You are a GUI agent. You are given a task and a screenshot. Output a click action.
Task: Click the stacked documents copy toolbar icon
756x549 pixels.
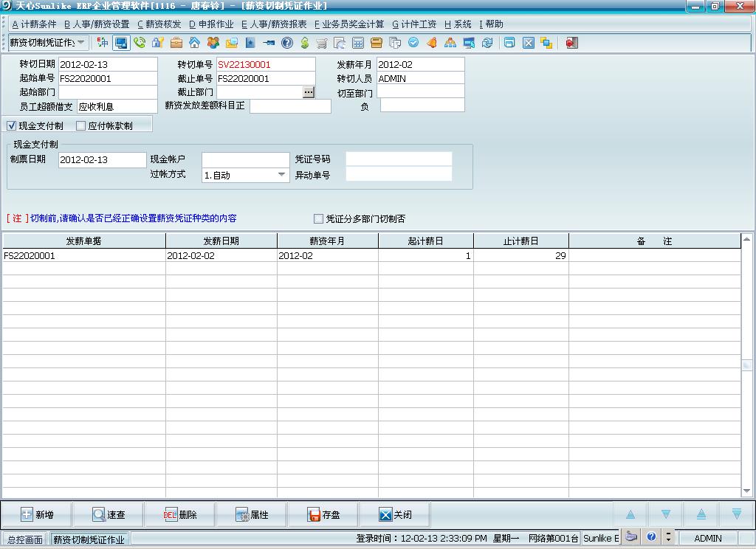395,42
